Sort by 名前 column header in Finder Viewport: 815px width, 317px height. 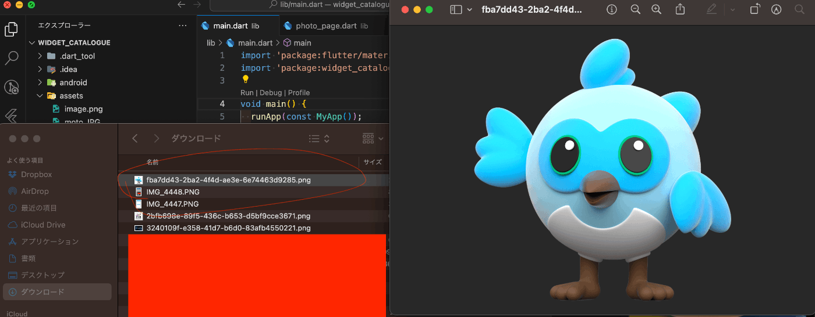[152, 163]
